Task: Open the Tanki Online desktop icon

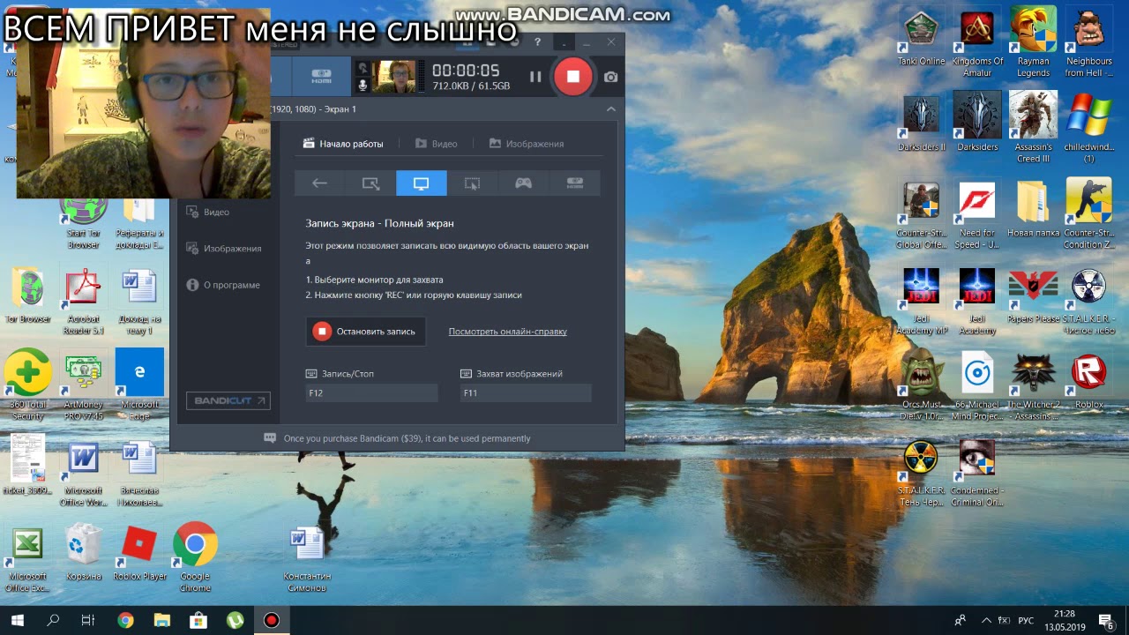Action: tap(921, 39)
